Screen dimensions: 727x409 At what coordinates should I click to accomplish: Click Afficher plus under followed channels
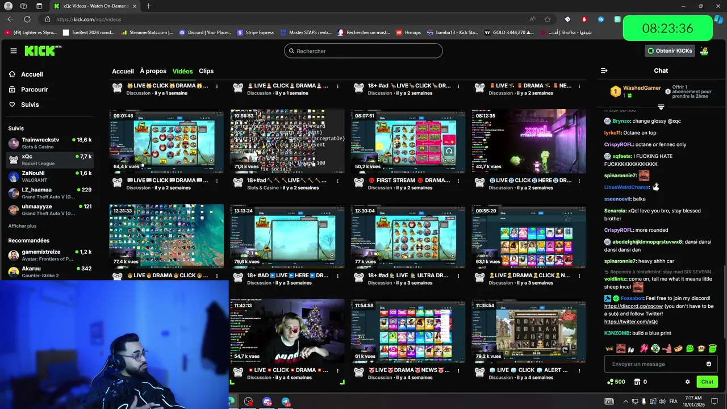22,226
